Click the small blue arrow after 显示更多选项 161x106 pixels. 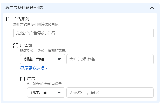[47, 68]
